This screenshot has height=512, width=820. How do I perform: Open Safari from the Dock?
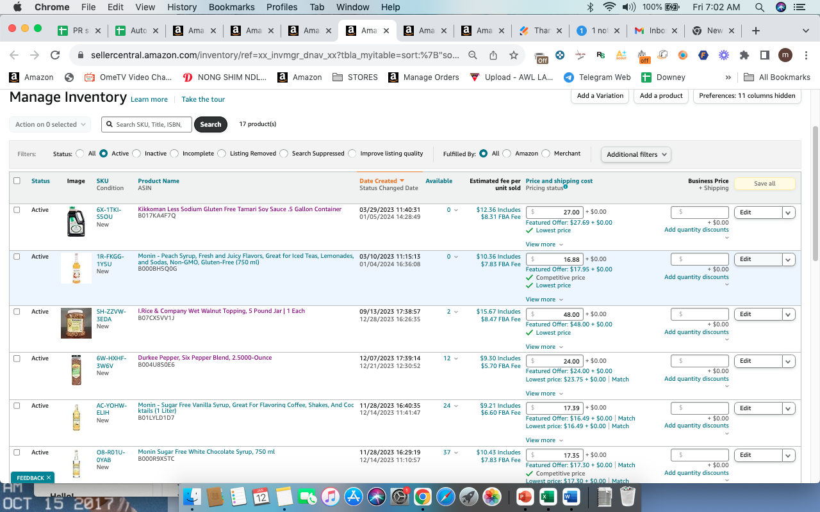(x=445, y=497)
